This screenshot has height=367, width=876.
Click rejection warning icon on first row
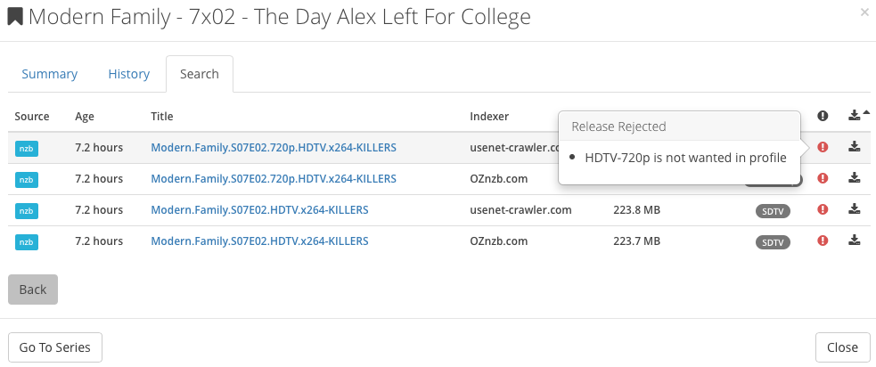(x=823, y=147)
